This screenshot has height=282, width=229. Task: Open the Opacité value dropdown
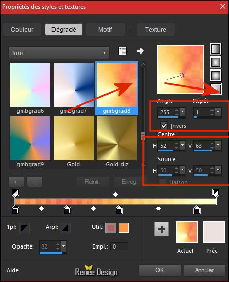click(x=64, y=246)
